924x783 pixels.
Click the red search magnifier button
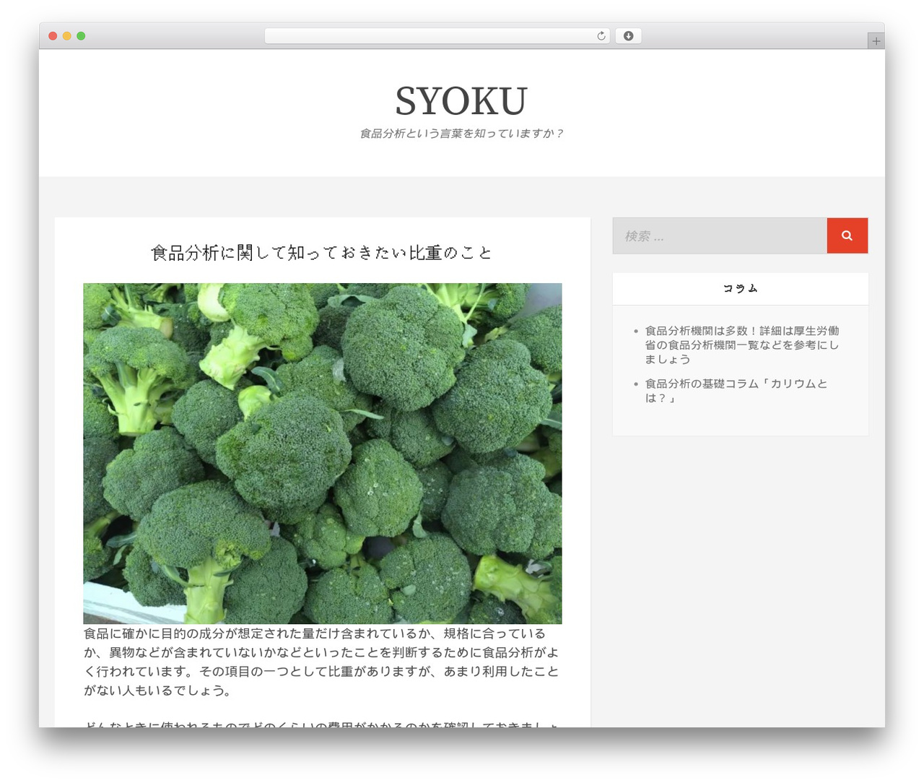847,235
